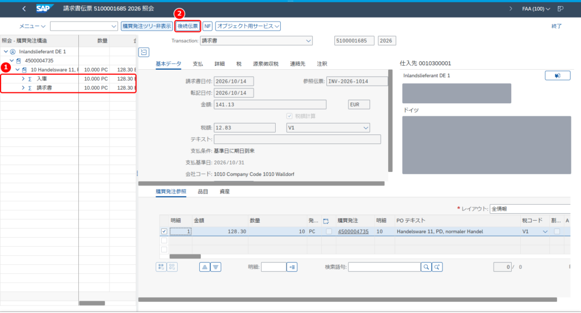Click the header data vertical scrollbar
The width and height of the screenshot is (581, 313).
pos(390,121)
